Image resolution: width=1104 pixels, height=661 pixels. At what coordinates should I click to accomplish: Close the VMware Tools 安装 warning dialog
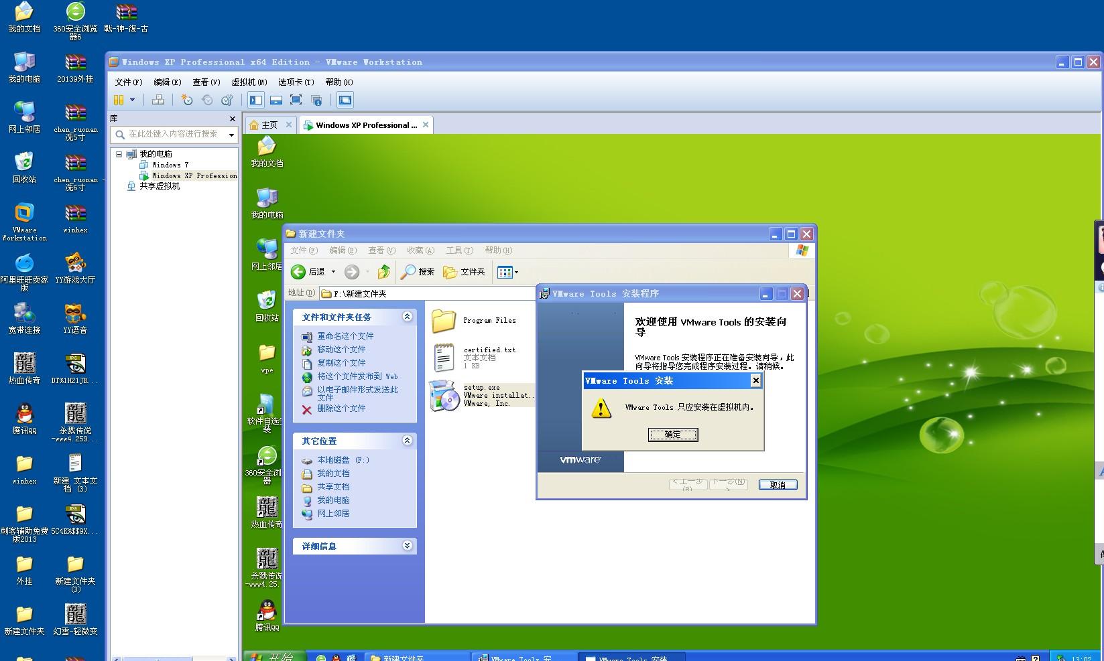tap(755, 380)
